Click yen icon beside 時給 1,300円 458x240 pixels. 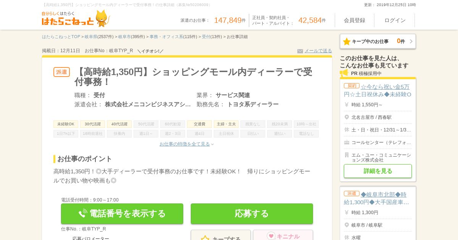tap(347, 213)
